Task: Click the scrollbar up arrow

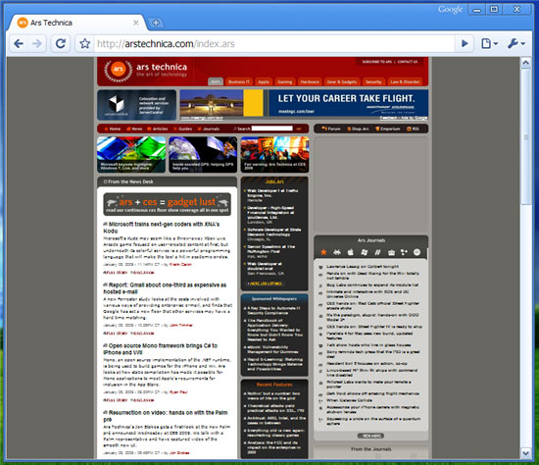Action: 526,63
